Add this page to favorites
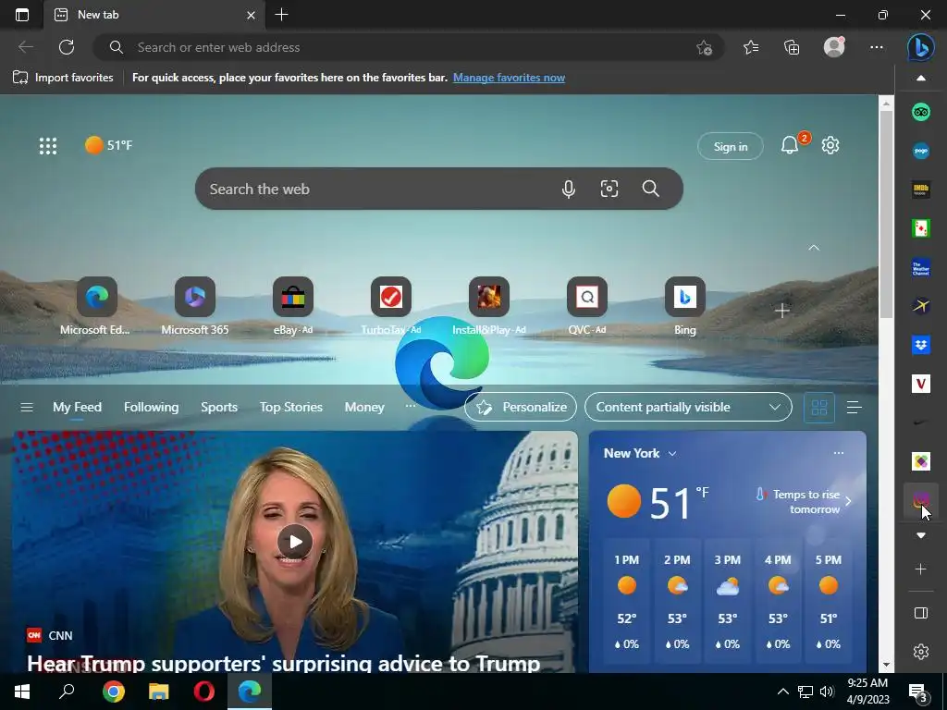Image resolution: width=947 pixels, height=710 pixels. tap(704, 47)
